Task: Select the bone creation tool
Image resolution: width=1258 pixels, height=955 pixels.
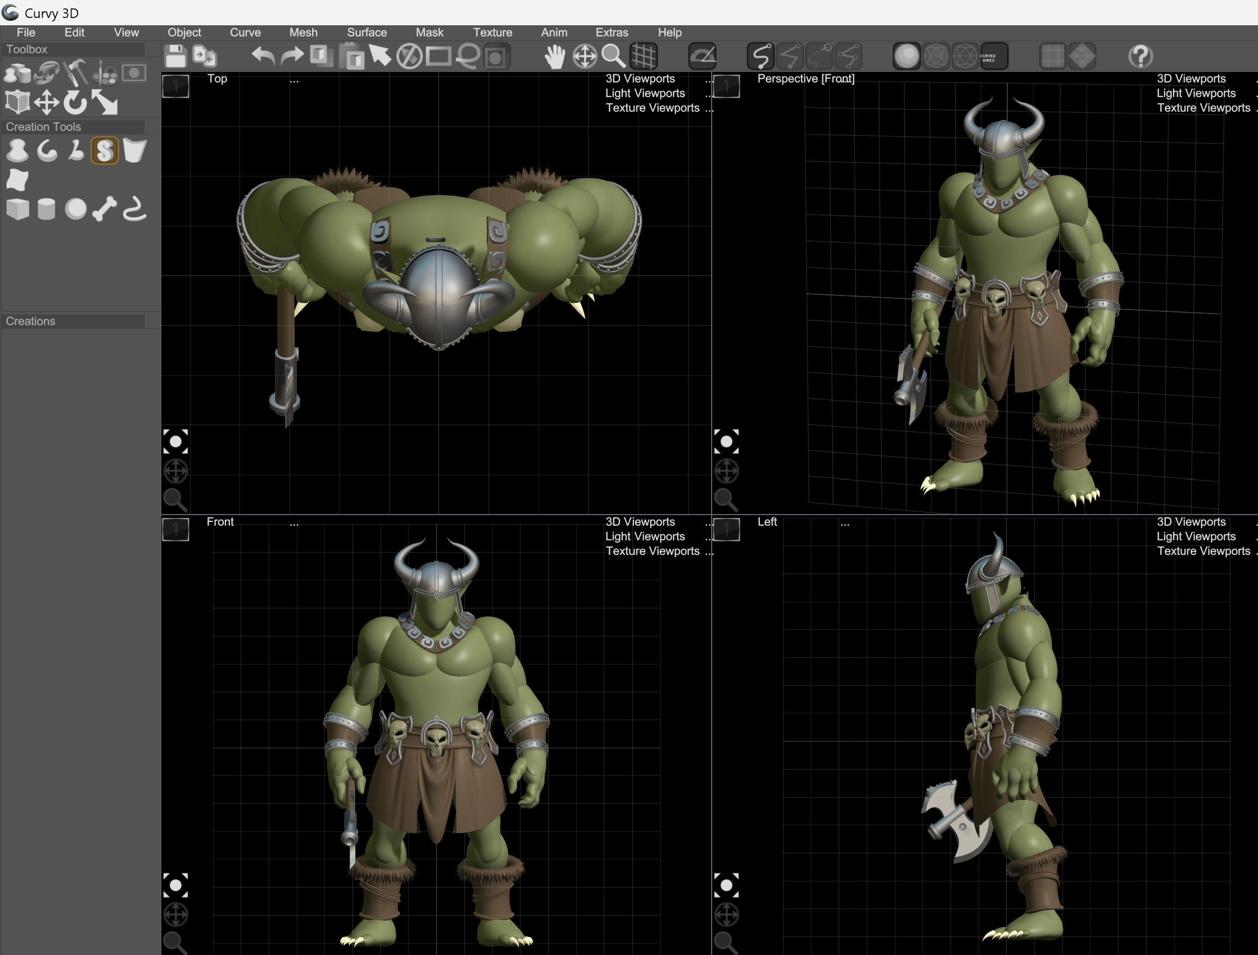Action: point(105,209)
